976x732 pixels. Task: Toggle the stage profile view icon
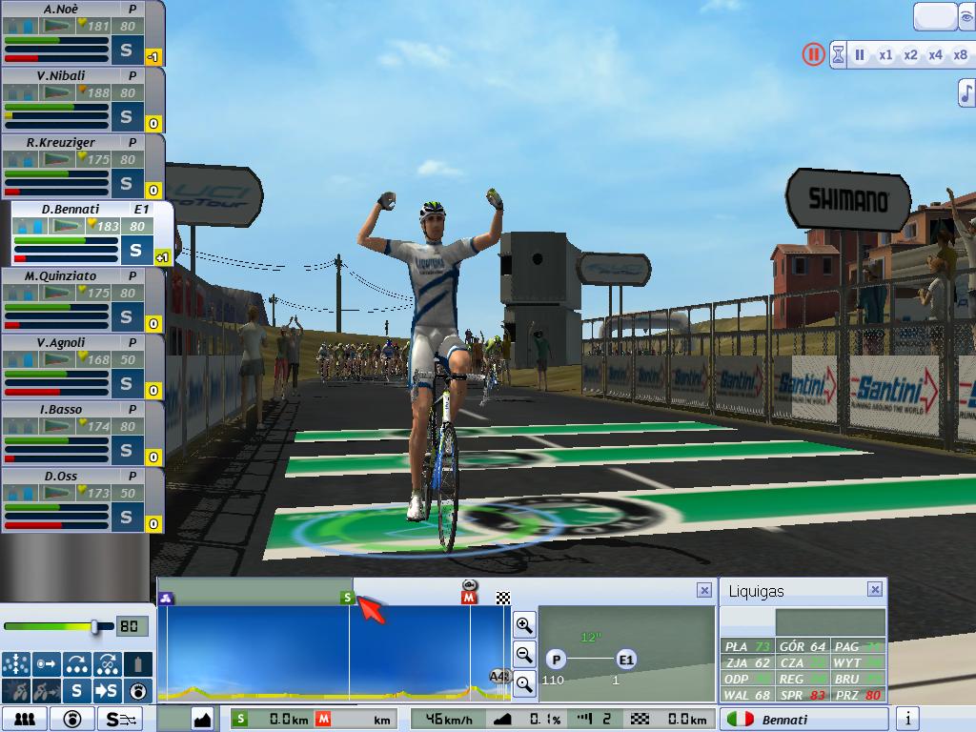pyautogui.click(x=202, y=719)
